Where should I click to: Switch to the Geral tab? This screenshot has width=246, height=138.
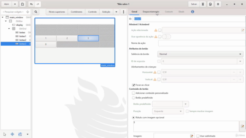[134, 12]
